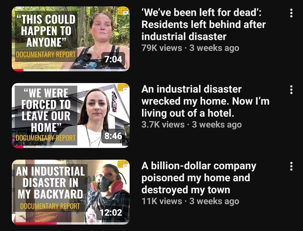
Task: Click the 12:02 duration badge
Action: click(x=111, y=213)
